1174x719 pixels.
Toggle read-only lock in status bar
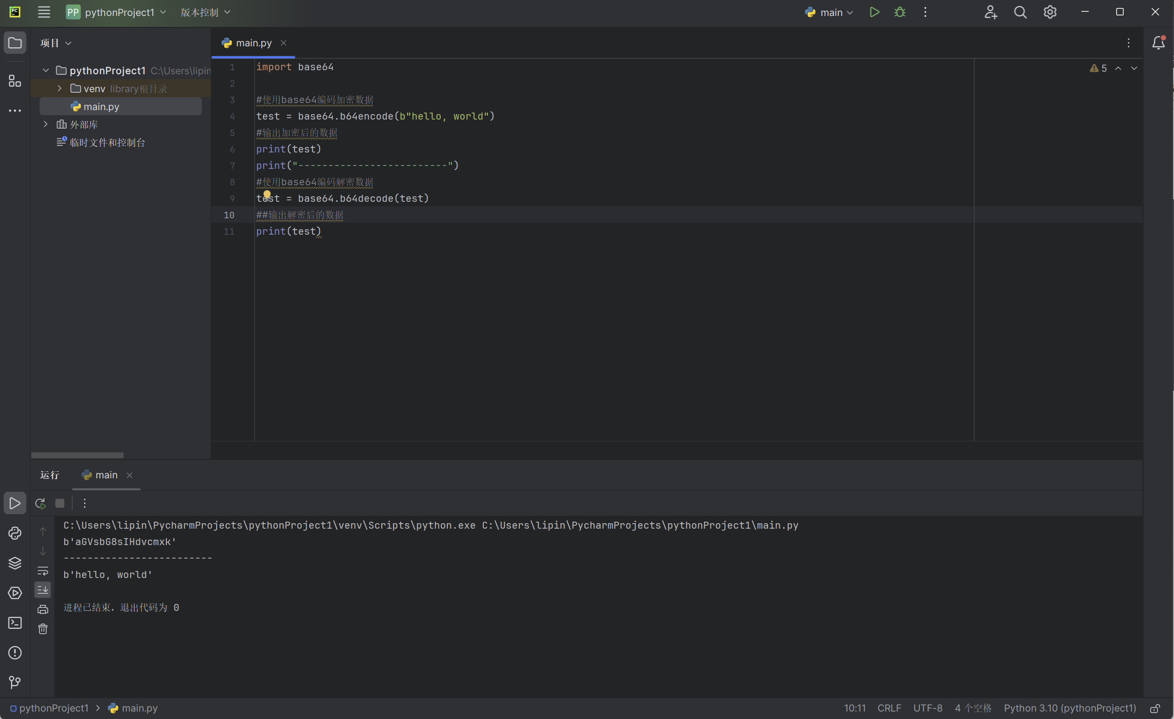(1156, 708)
